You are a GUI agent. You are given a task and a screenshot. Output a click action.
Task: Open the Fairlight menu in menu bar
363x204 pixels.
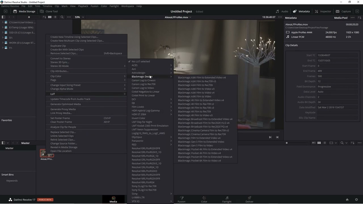click(x=114, y=6)
